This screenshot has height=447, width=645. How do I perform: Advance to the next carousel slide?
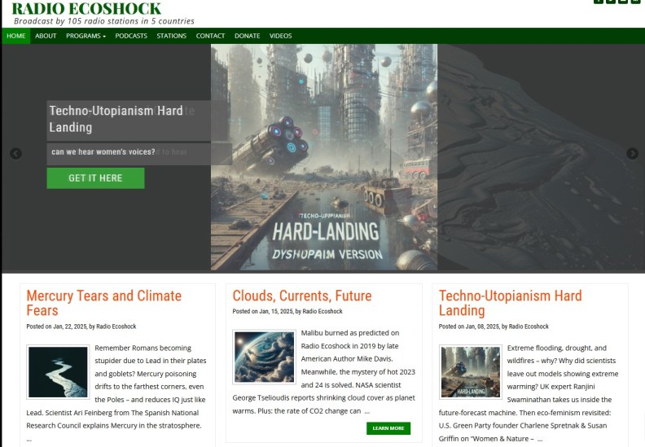[632, 154]
